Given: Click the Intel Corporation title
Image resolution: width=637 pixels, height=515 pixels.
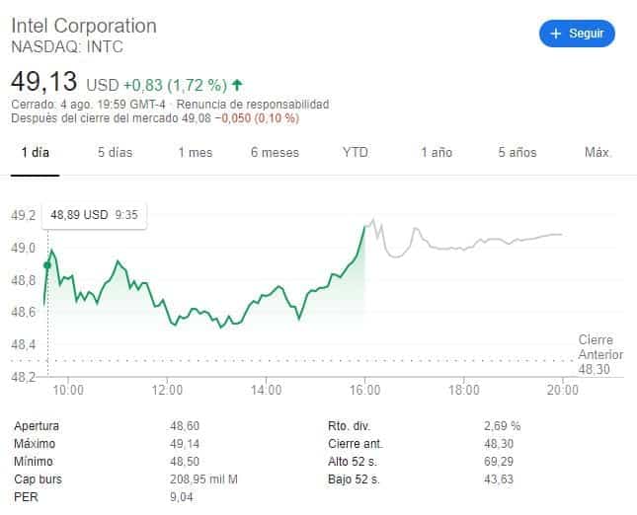Looking at the screenshot, I should pos(84,26).
